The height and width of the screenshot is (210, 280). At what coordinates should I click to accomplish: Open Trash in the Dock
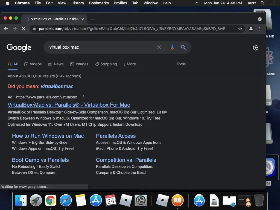pos(259,200)
